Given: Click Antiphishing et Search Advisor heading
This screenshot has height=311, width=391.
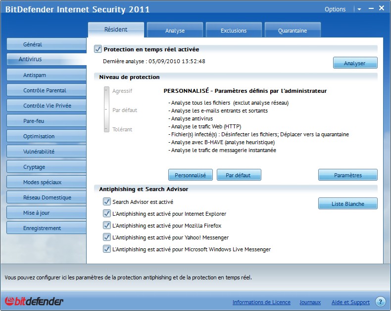Looking at the screenshot, I should pyautogui.click(x=144, y=189).
